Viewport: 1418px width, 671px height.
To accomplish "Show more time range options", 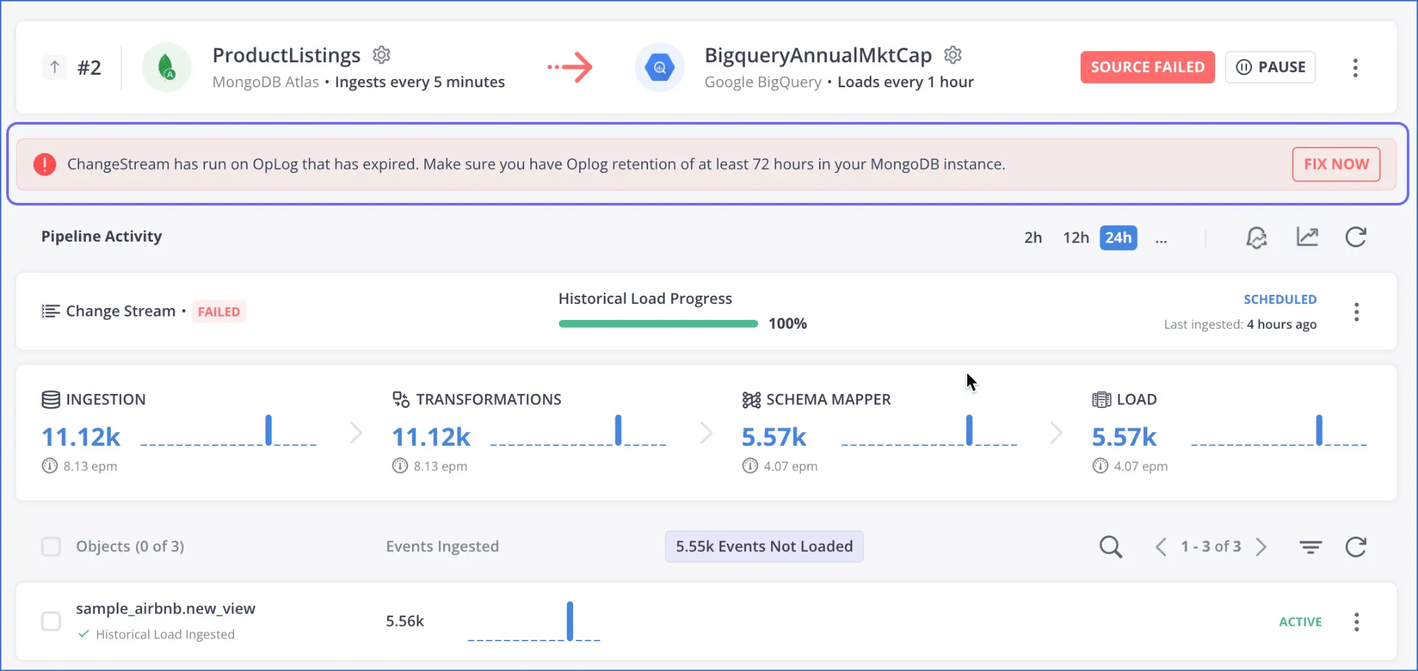I will coord(1161,239).
